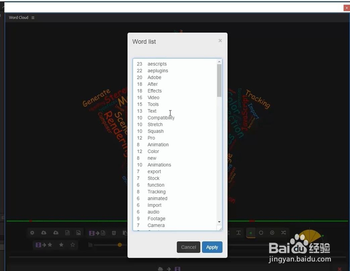Click the 'Camera' entry in the list
The width and height of the screenshot is (350, 271).
(156, 225)
